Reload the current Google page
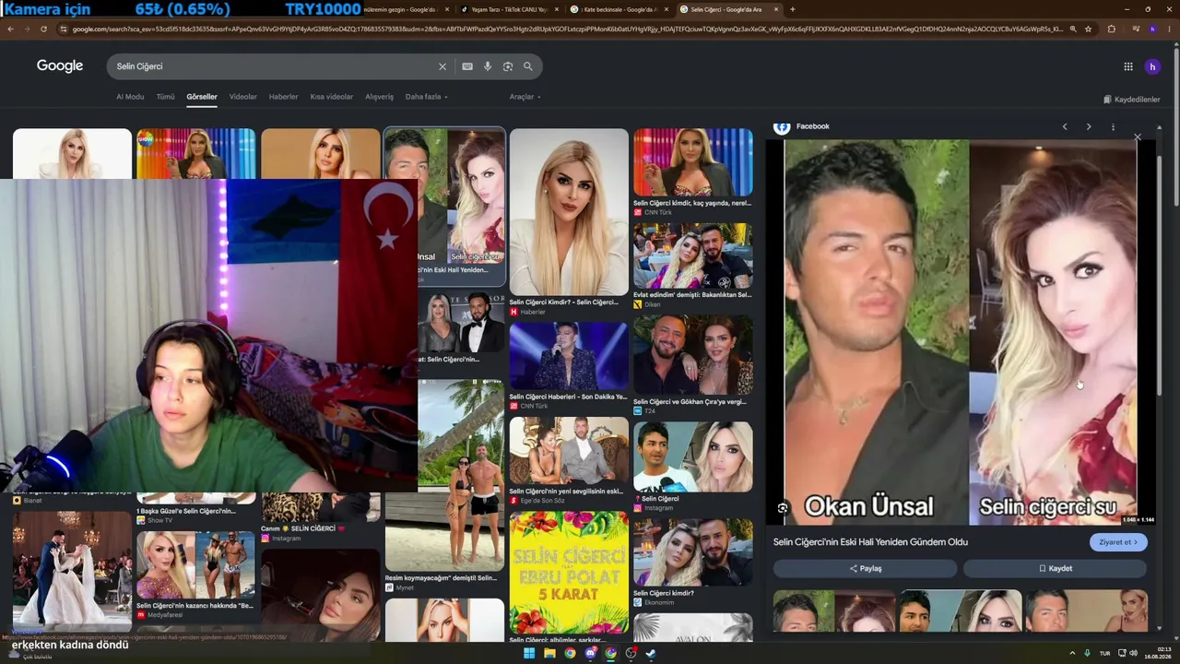 [43, 29]
